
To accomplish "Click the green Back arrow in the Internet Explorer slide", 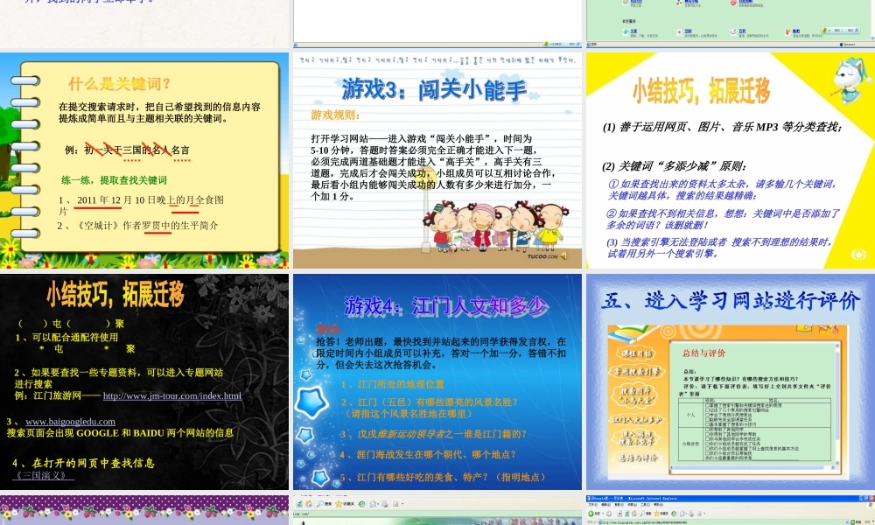I will [x=591, y=514].
